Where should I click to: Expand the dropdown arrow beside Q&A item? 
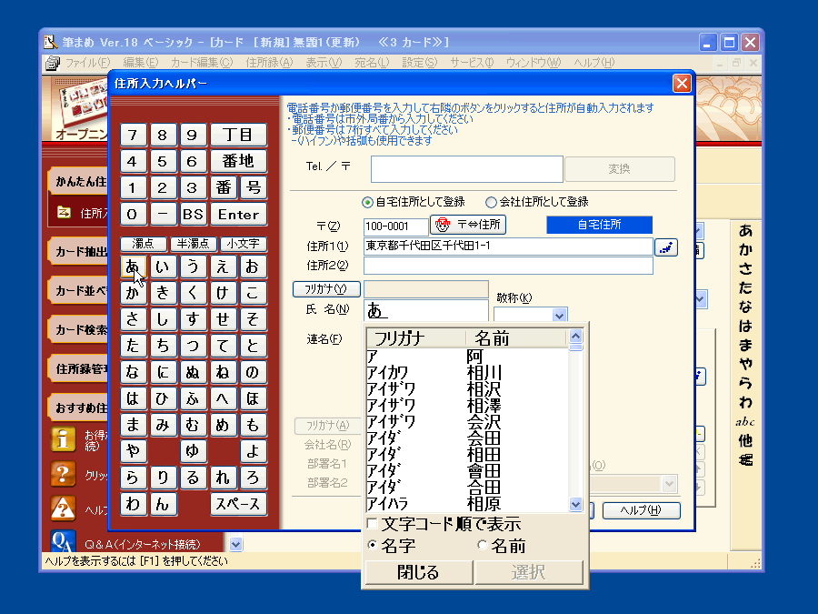pyautogui.click(x=235, y=545)
